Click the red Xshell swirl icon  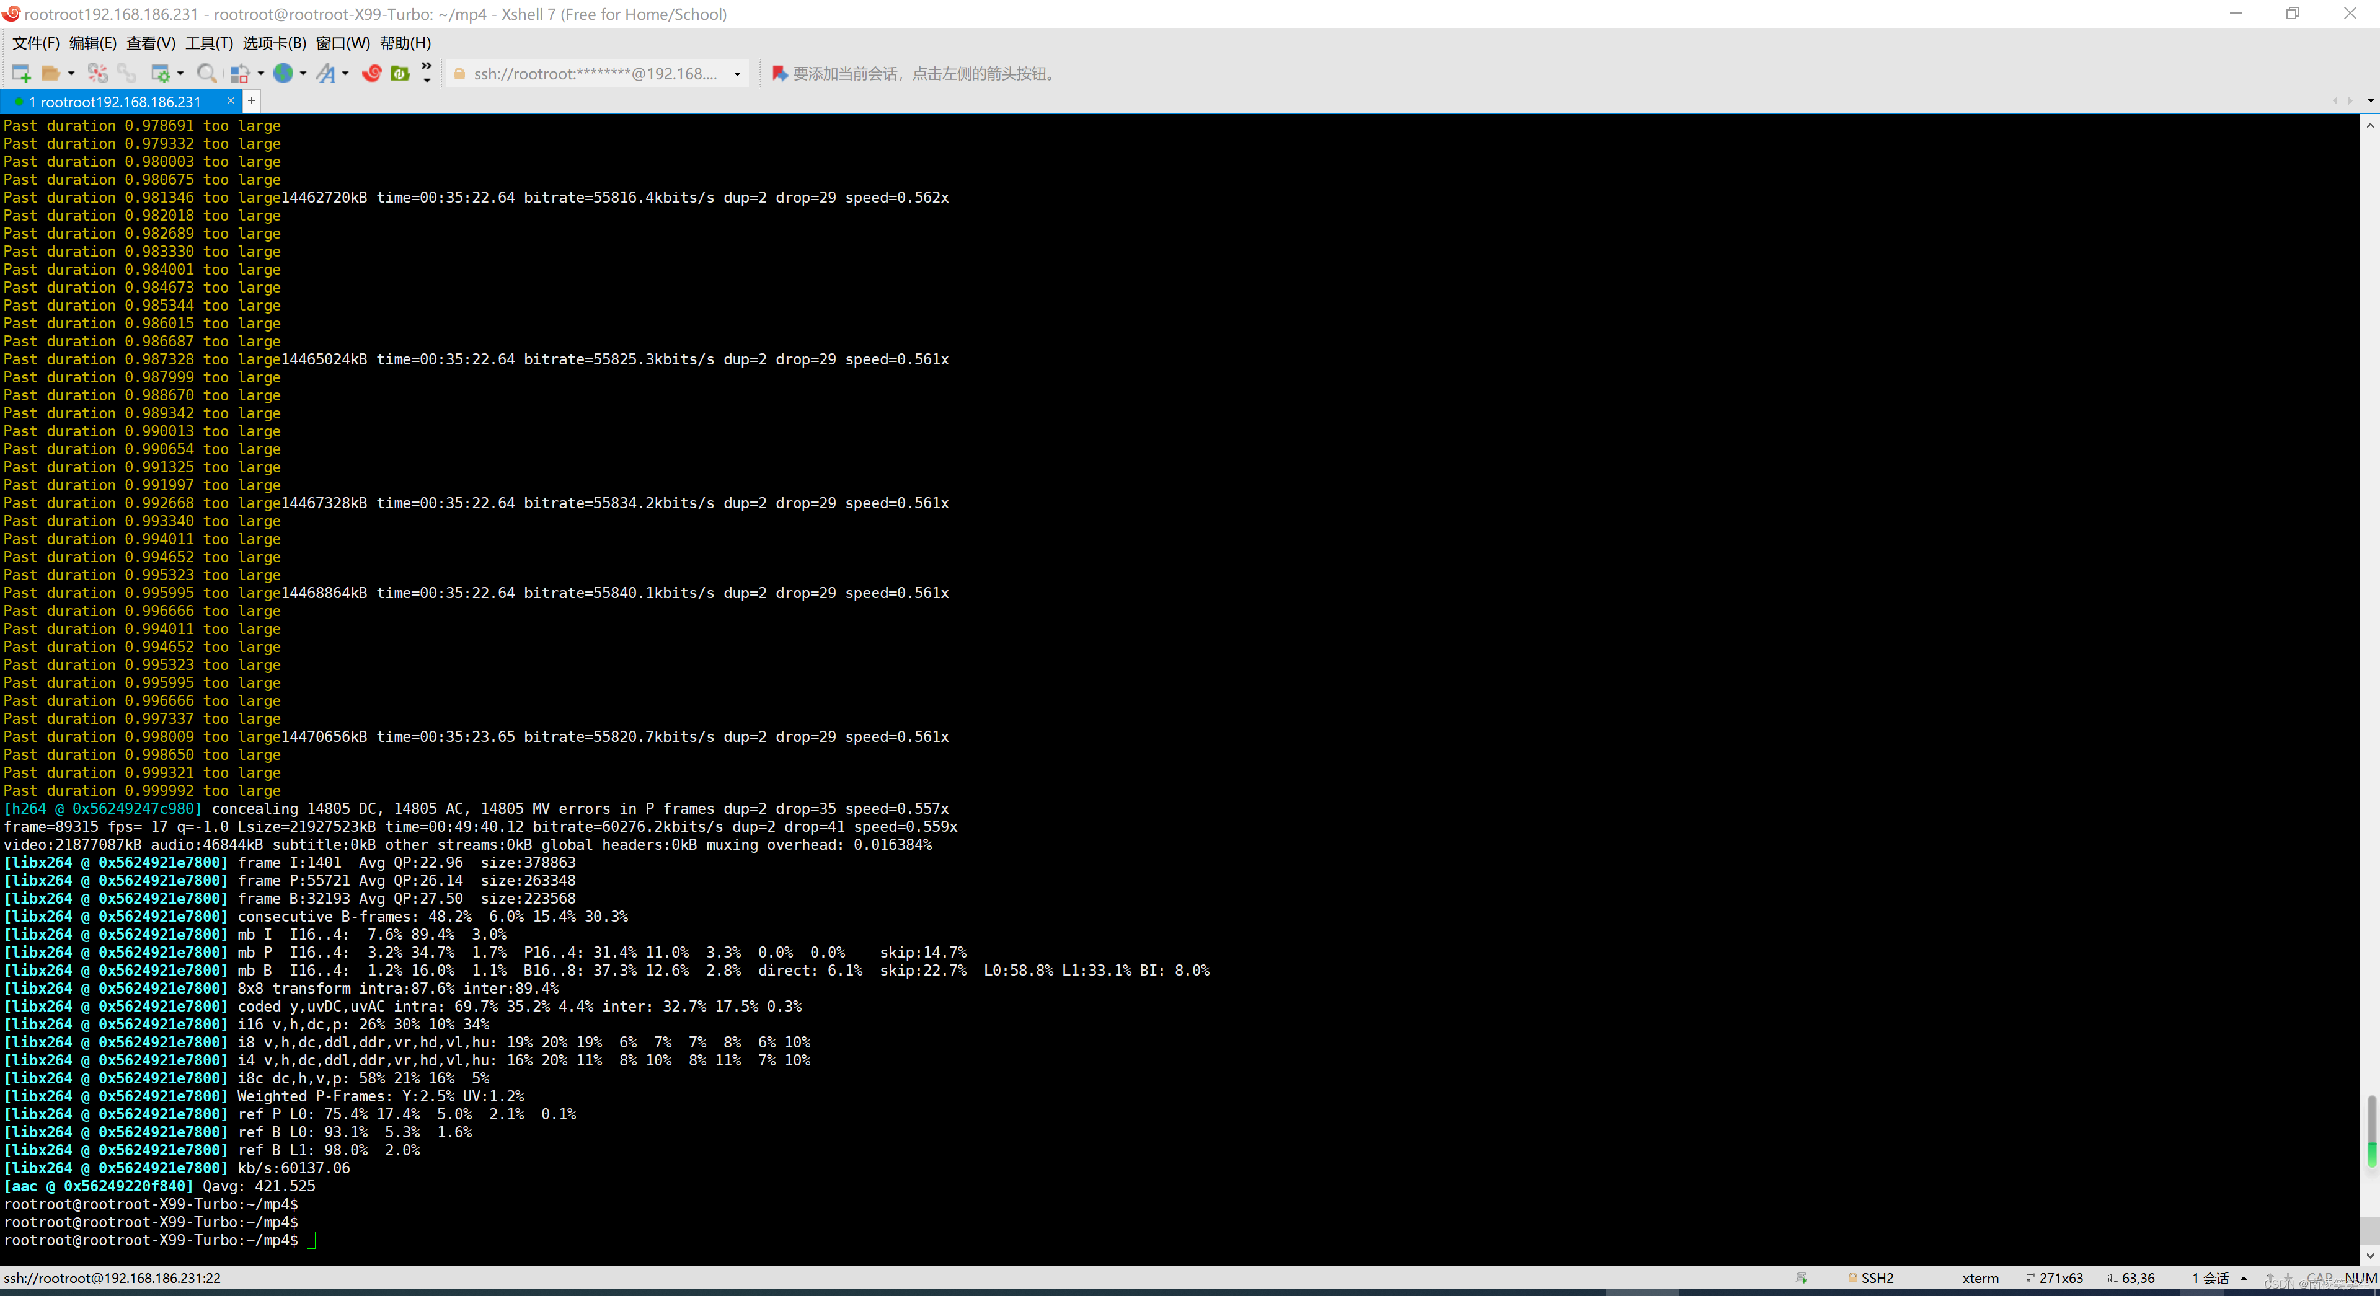click(x=373, y=73)
